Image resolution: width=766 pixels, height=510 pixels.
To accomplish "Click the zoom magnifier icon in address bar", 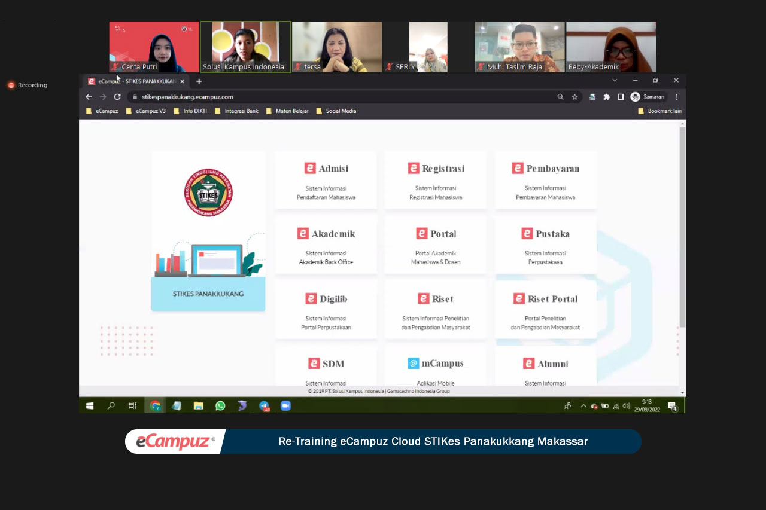I will tap(561, 97).
